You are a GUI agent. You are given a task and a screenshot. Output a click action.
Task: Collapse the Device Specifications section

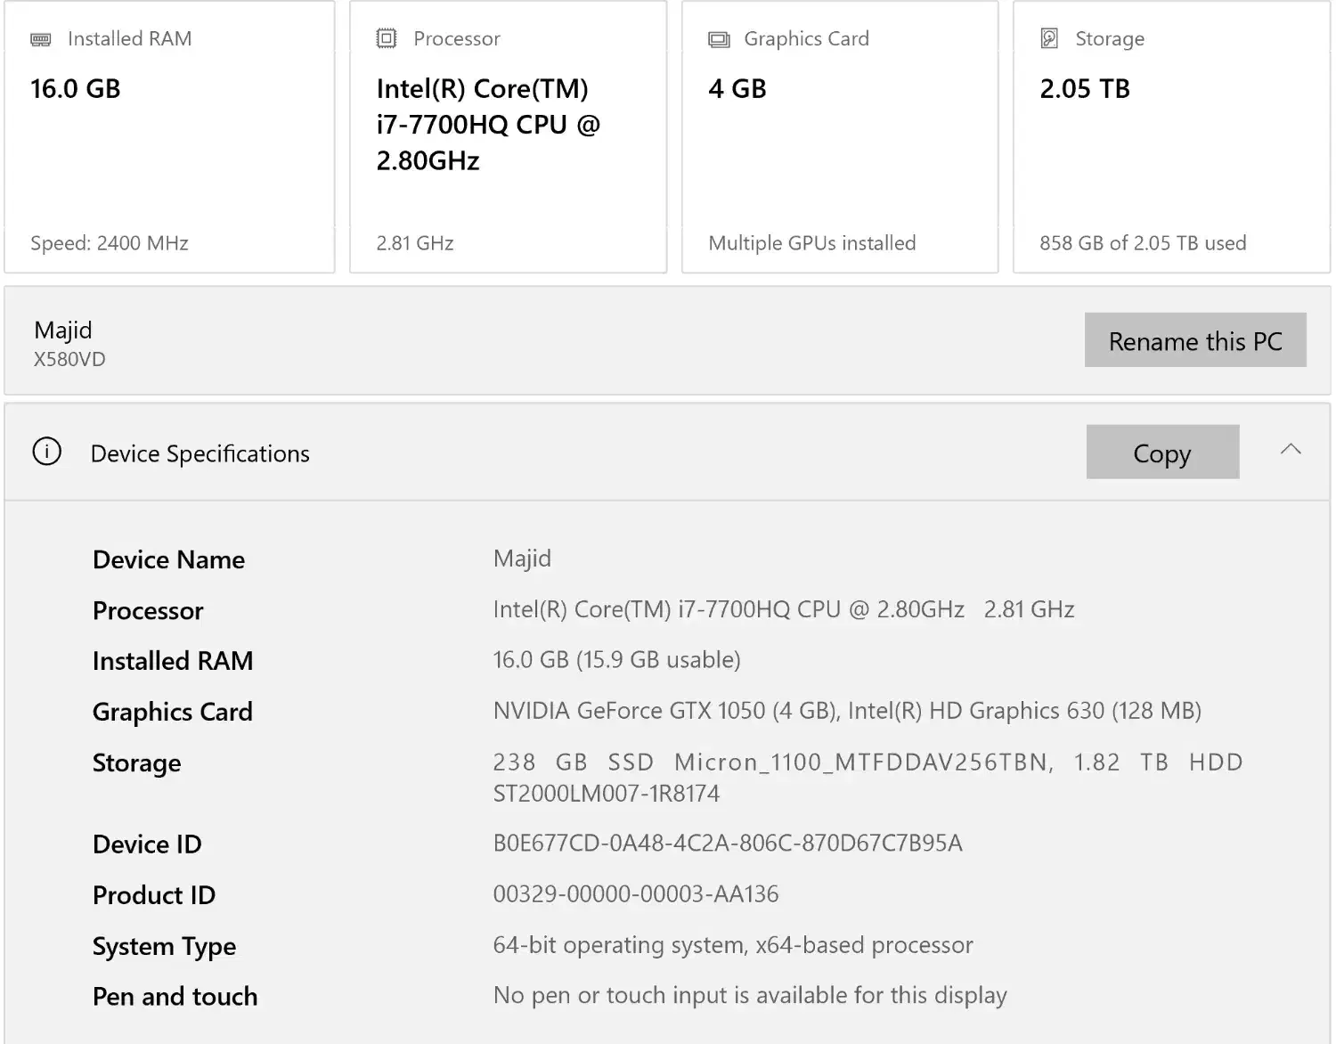pyautogui.click(x=1291, y=450)
